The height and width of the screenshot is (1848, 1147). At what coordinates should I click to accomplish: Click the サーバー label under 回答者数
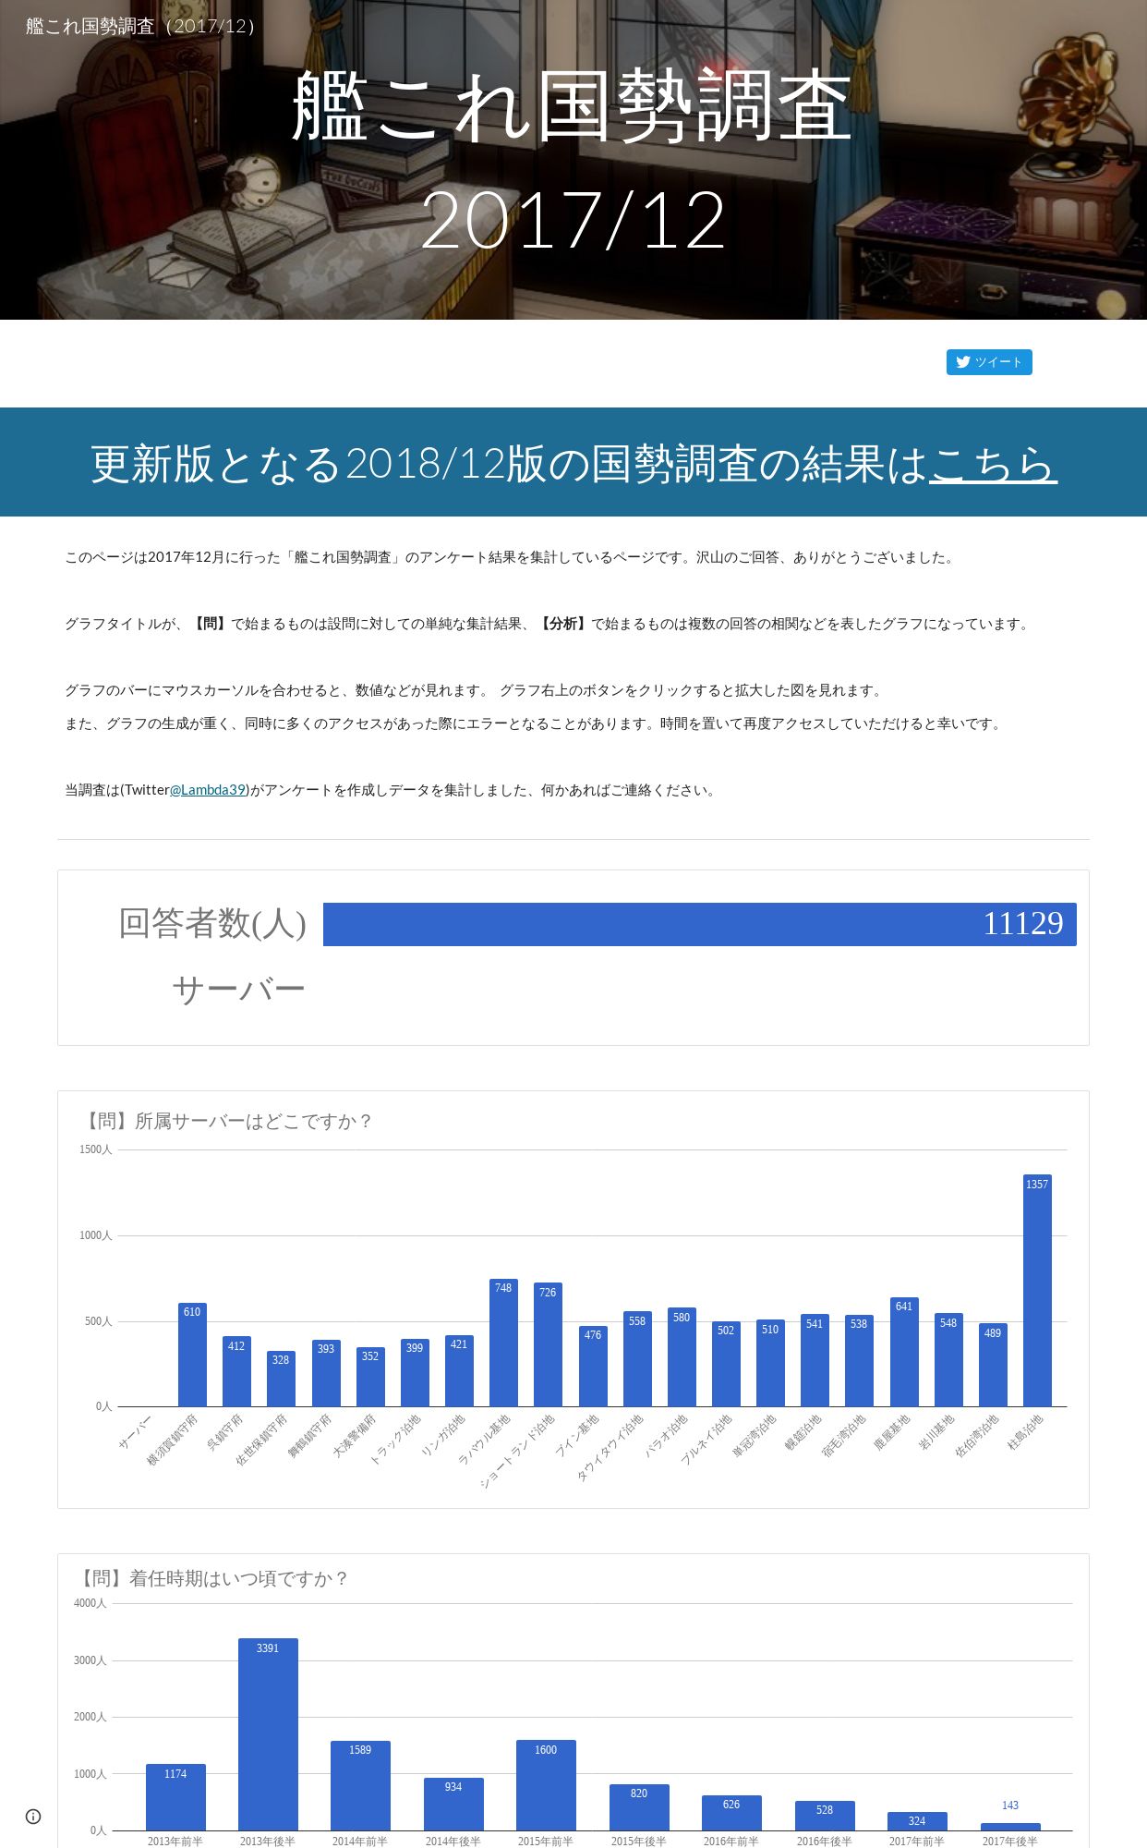click(x=238, y=990)
